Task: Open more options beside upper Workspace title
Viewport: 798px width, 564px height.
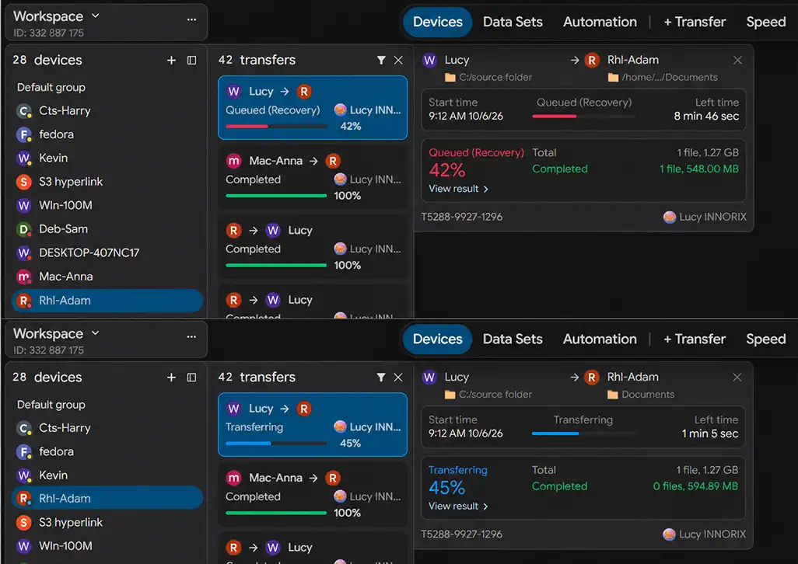Action: [191, 19]
